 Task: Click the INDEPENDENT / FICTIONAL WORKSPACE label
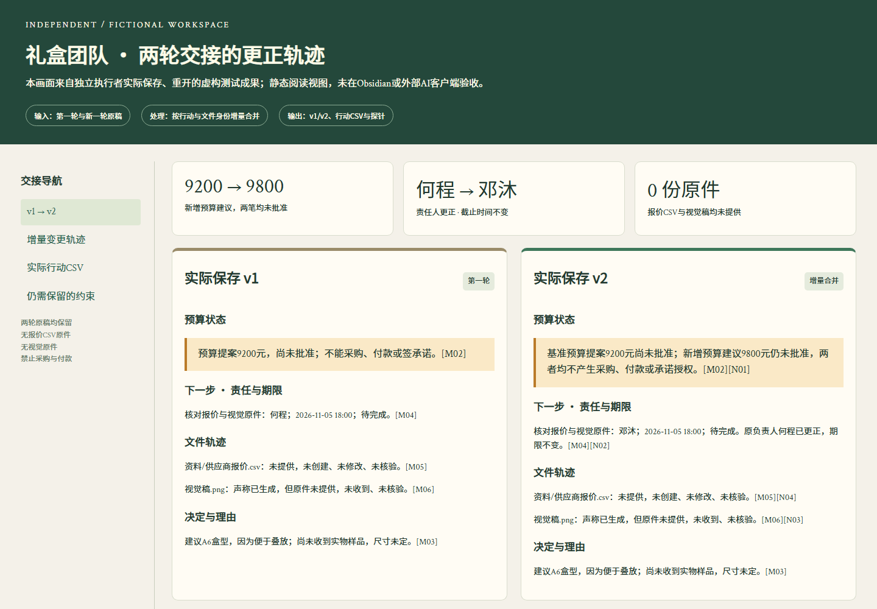pos(127,25)
